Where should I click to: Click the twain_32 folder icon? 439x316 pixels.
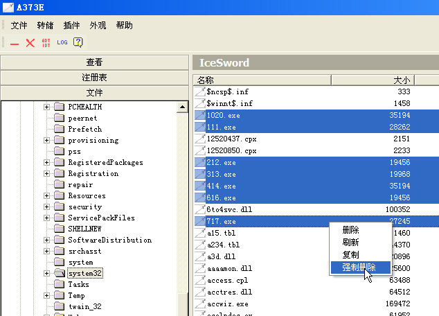pos(59,306)
